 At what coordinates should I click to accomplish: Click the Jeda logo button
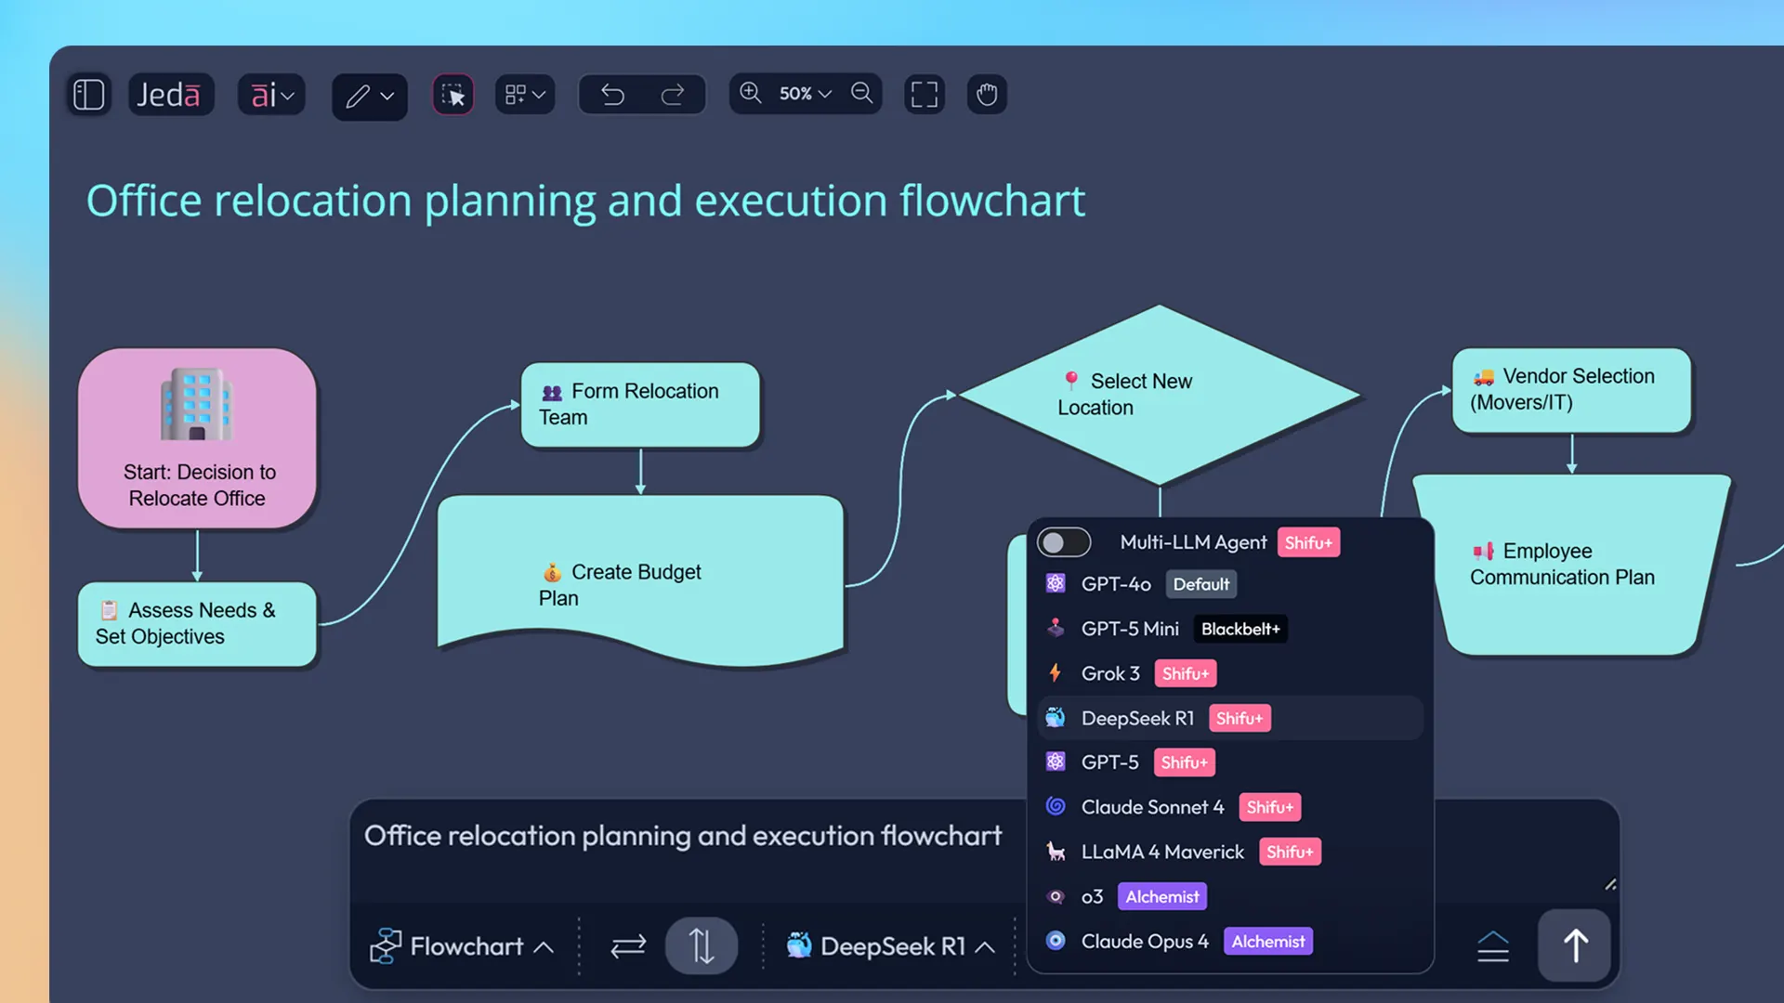point(170,94)
